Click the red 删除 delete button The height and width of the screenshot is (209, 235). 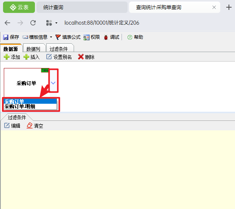86,57
